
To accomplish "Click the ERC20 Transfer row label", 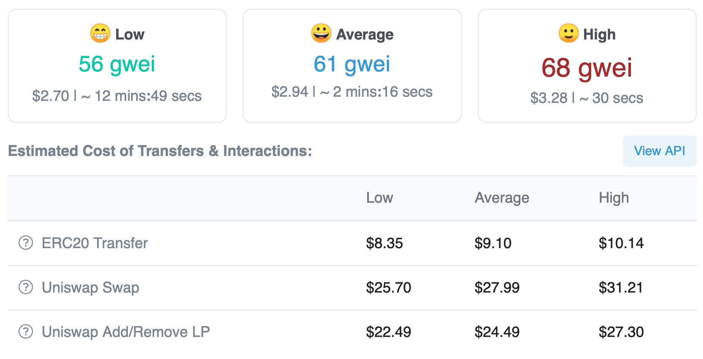I will 95,243.
